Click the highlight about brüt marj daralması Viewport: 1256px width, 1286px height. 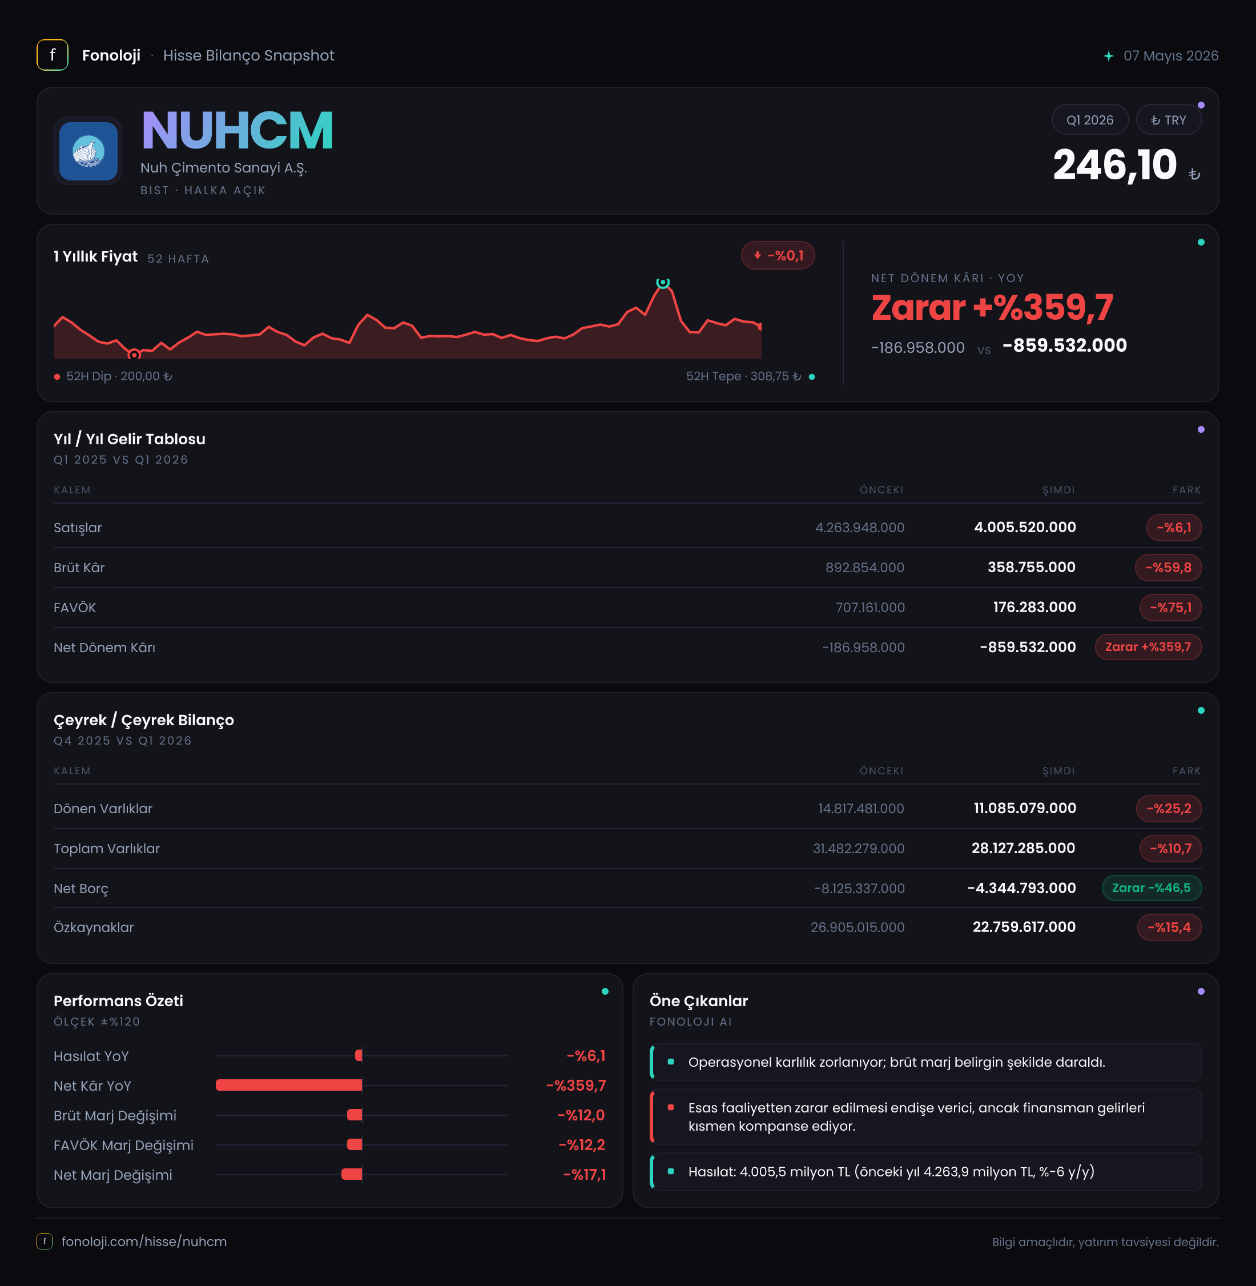[925, 1062]
